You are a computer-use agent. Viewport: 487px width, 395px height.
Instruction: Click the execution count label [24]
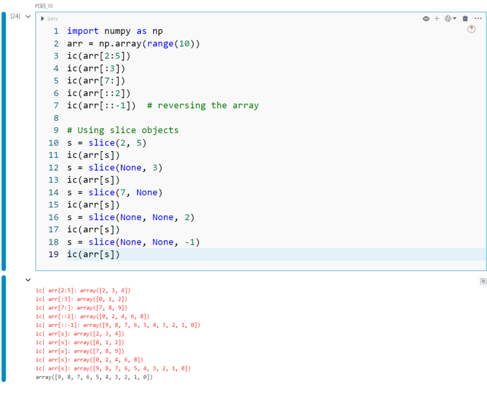pos(15,16)
